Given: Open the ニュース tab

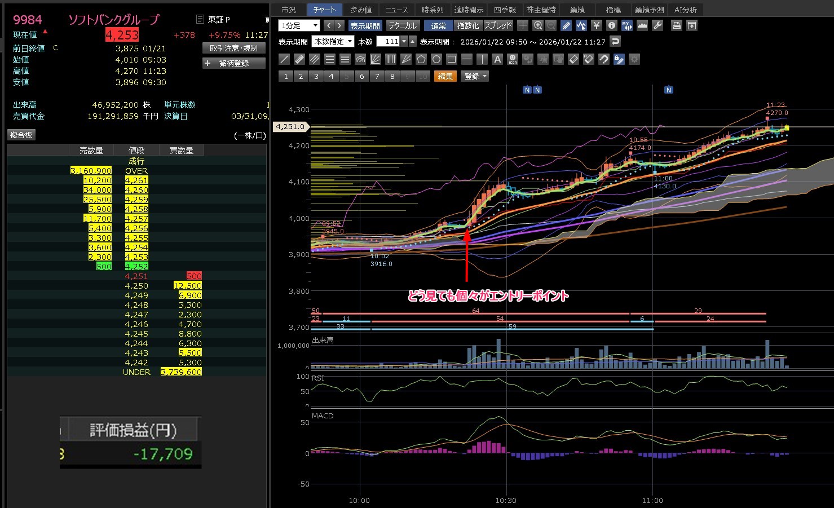Looking at the screenshot, I should (396, 10).
